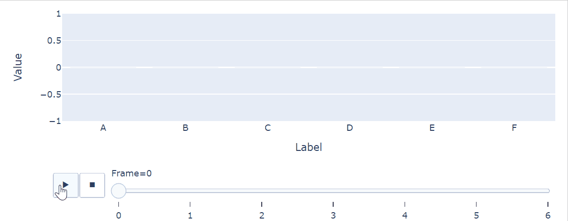Click slider tick label 0
The height and width of the screenshot is (221, 568).
119,215
